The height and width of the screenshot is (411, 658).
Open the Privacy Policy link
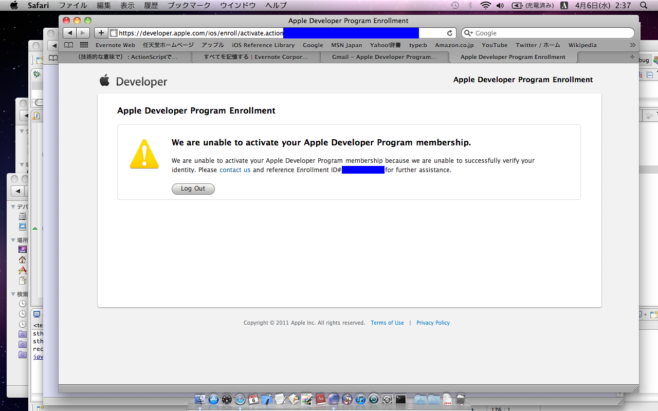point(433,323)
